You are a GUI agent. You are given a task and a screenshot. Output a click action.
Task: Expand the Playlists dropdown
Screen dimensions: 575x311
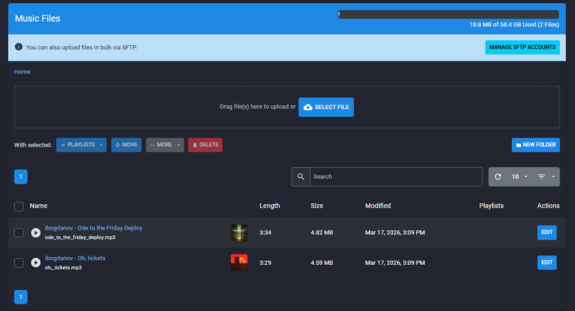coord(81,145)
